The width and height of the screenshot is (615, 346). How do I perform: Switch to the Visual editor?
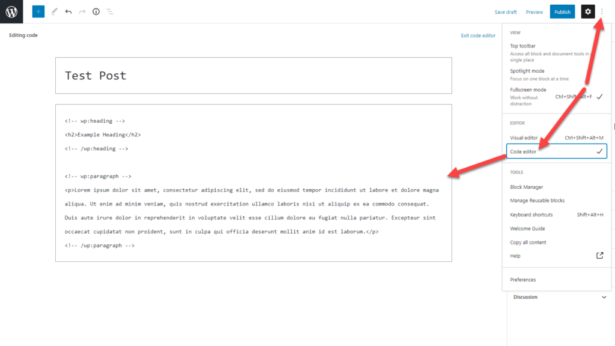524,137
